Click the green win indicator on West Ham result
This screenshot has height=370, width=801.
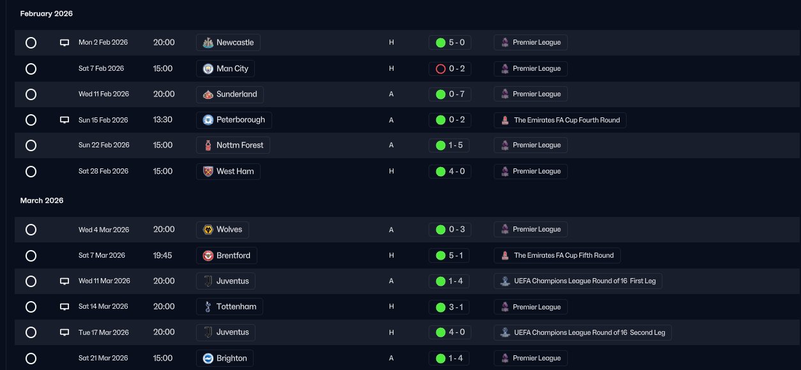tap(440, 172)
